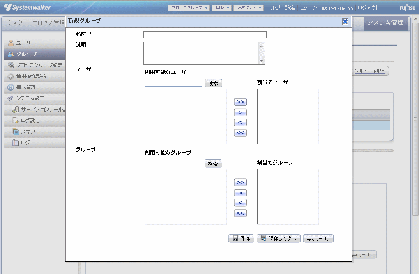Click the ログアウト logout link

click(368, 8)
